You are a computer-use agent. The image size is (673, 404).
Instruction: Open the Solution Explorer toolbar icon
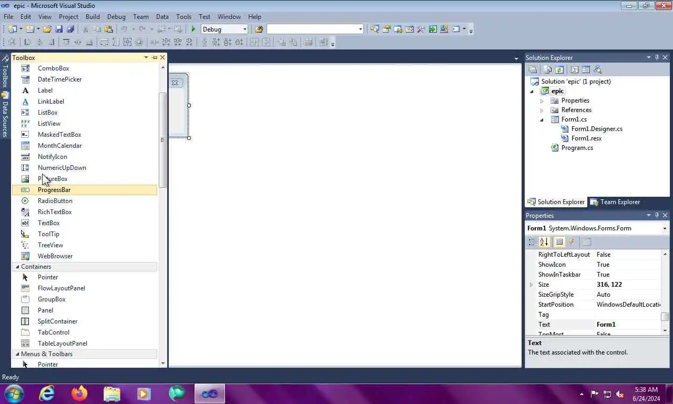pos(375,29)
